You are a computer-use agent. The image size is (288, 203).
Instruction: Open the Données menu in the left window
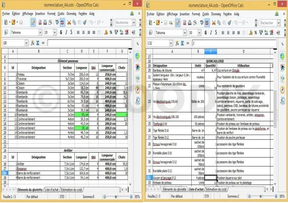pos(71,14)
